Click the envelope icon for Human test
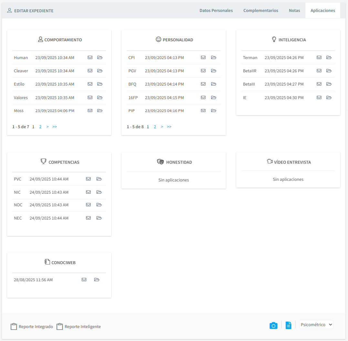The image size is (348, 341). 90,57
